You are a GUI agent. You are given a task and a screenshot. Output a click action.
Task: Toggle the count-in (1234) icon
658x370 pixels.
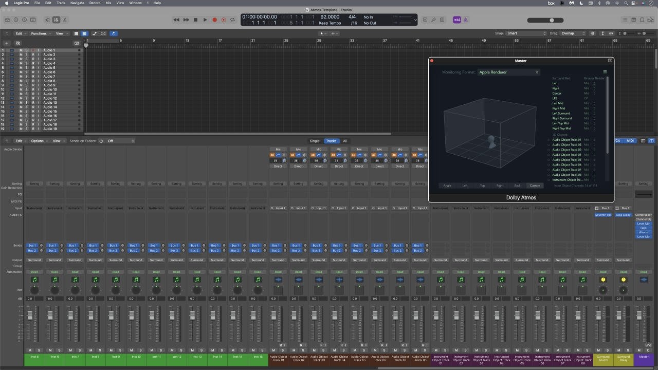pos(457,20)
